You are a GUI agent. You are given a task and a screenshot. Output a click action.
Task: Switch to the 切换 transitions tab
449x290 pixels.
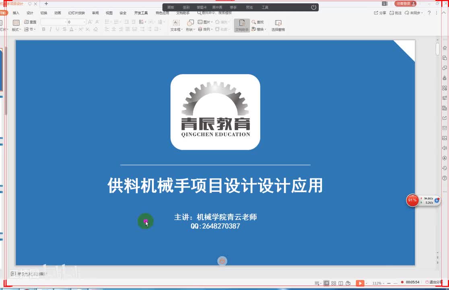pos(44,13)
